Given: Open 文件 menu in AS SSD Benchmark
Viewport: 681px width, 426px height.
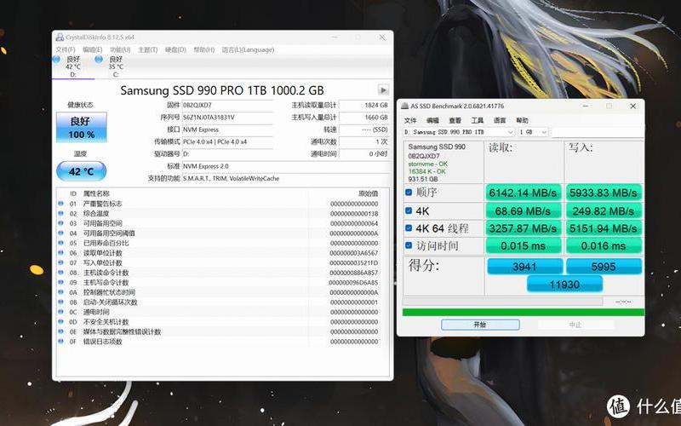Looking at the screenshot, I should (410, 120).
